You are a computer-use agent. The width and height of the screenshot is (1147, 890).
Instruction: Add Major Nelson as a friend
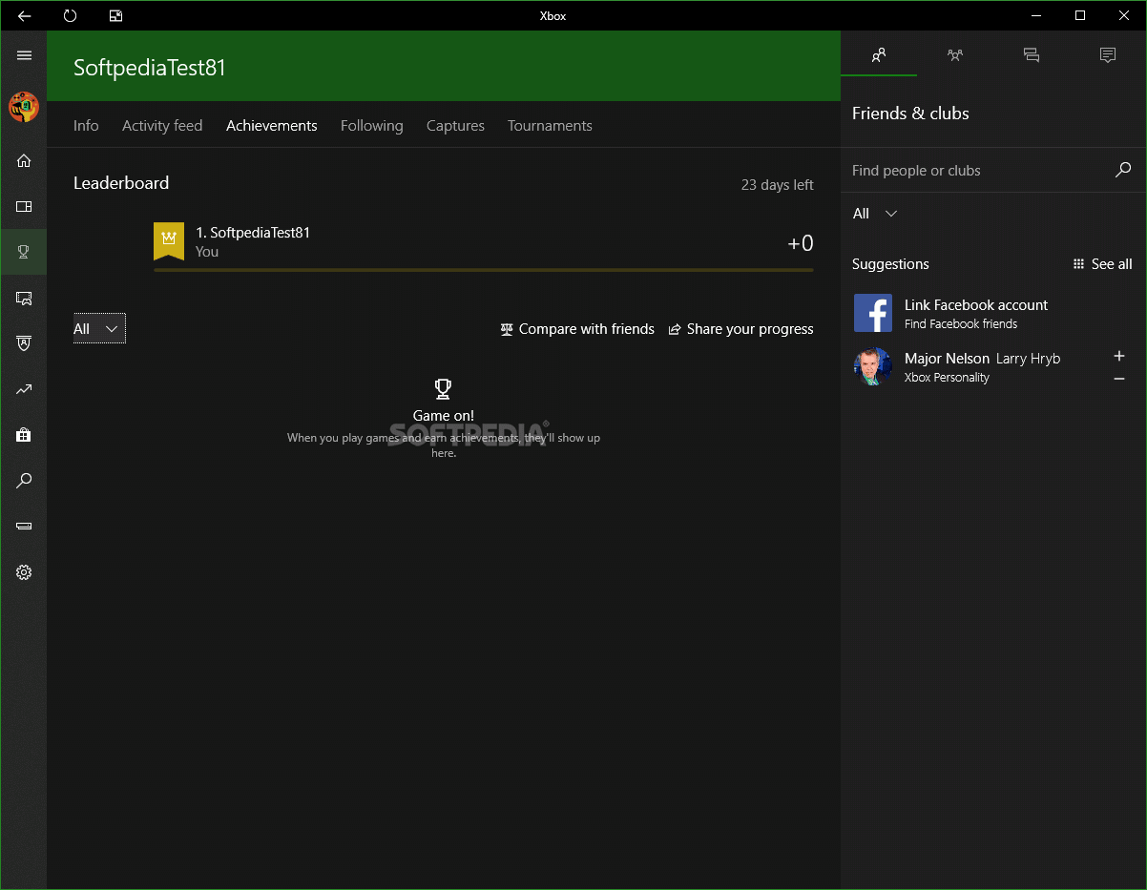[1118, 356]
